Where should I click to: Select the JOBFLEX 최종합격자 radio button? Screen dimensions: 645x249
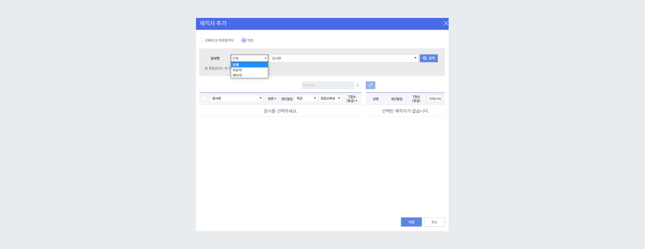201,40
